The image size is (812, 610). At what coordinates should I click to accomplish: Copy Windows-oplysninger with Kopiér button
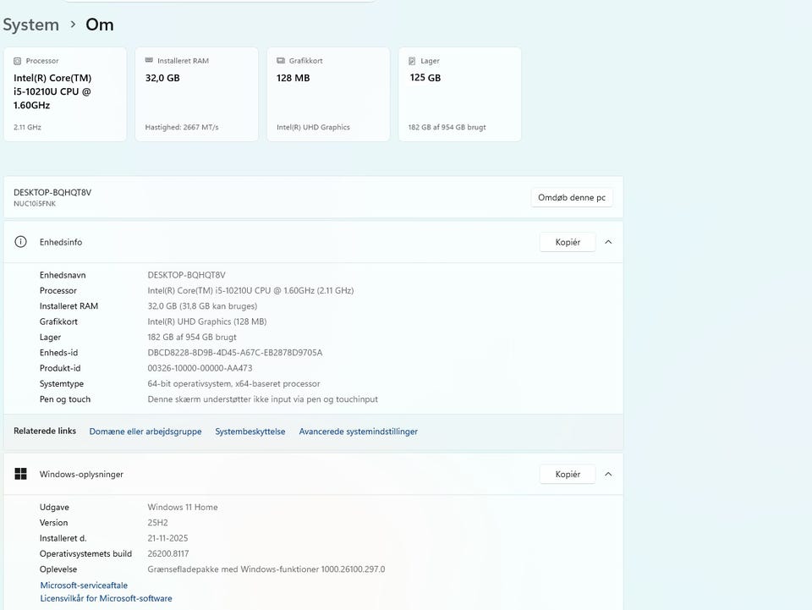(x=568, y=474)
